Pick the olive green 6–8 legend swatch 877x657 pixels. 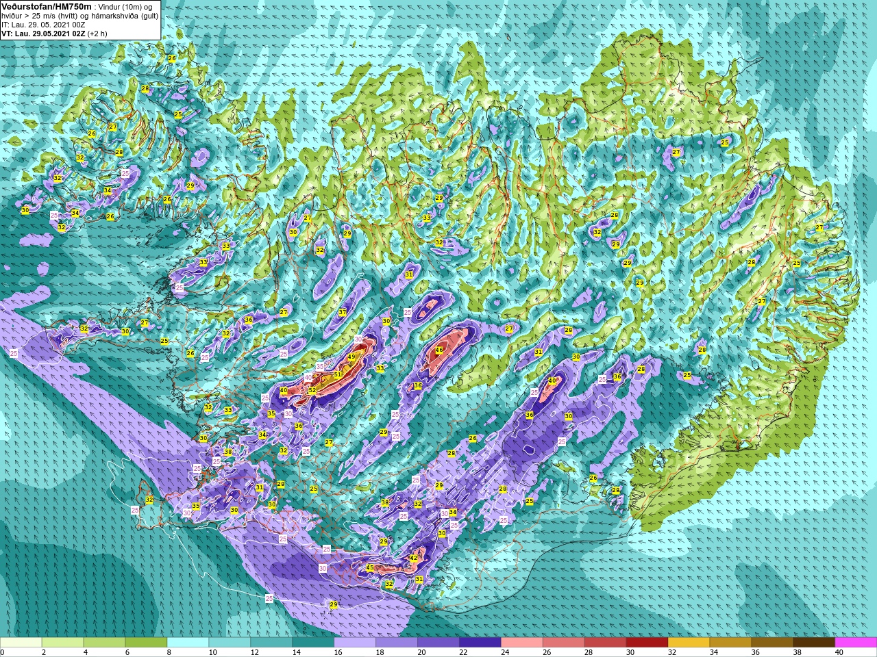click(147, 643)
